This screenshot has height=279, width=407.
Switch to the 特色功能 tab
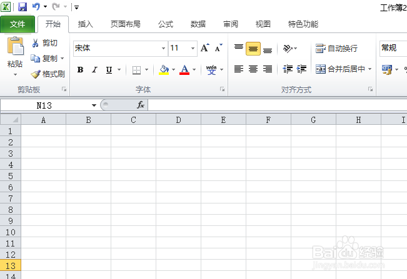click(303, 24)
